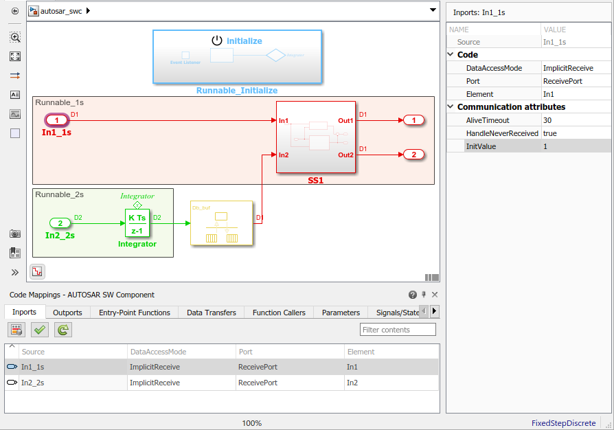Select the SS1 subsystem block
The image size is (614, 430).
point(316,137)
